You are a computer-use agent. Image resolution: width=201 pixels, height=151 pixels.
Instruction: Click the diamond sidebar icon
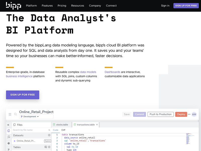pos(9,143)
